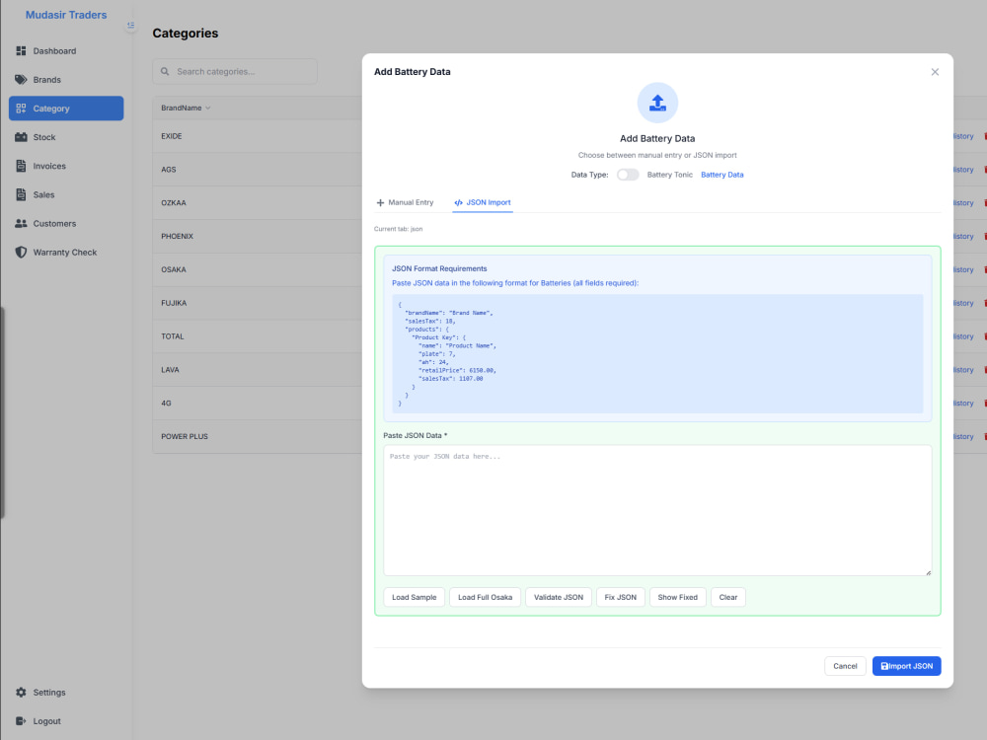Open Invoices page
This screenshot has height=740, width=987.
pyautogui.click(x=66, y=166)
